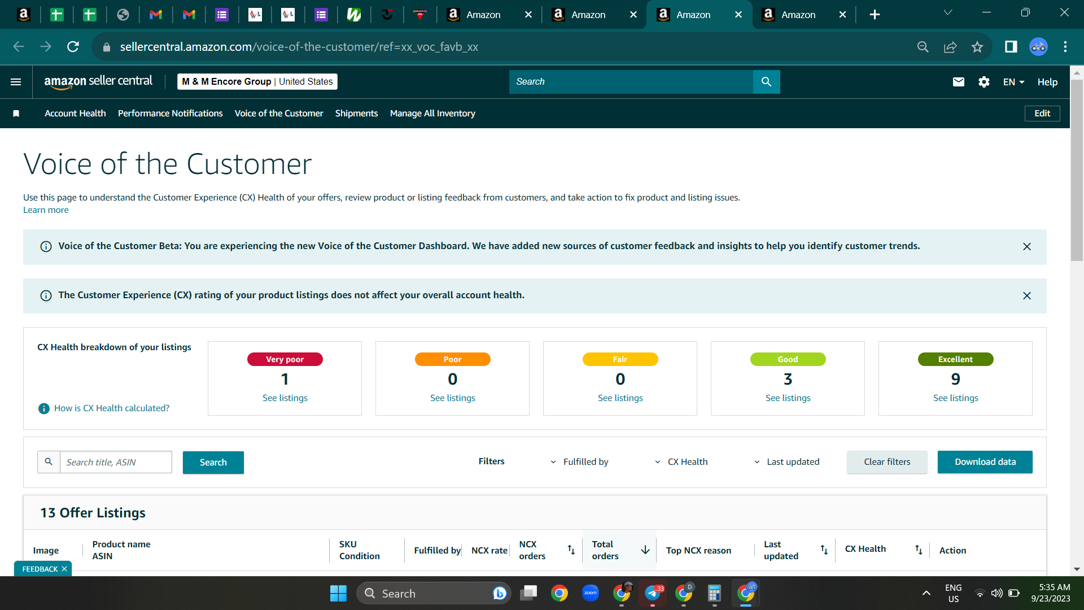See listings under Good

click(x=788, y=398)
